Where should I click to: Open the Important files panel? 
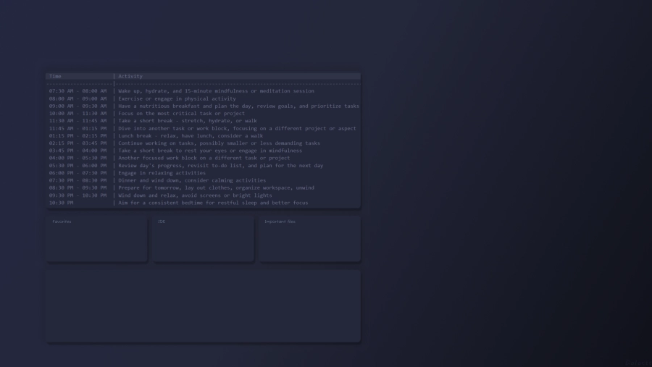(x=309, y=239)
